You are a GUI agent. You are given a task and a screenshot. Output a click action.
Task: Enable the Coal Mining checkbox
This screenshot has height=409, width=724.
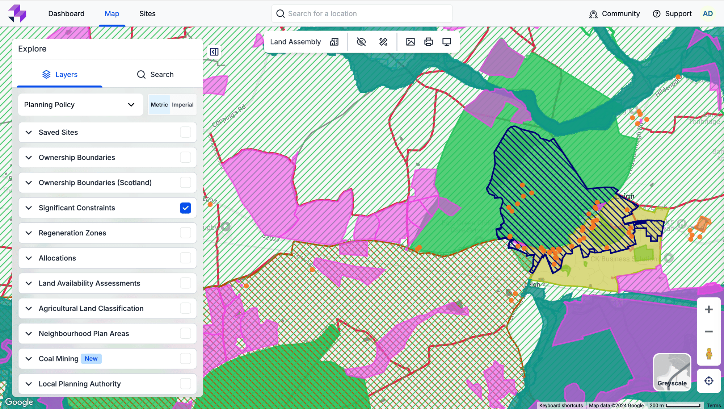click(185, 359)
